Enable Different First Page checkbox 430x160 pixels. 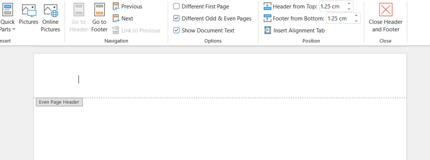[x=176, y=6]
